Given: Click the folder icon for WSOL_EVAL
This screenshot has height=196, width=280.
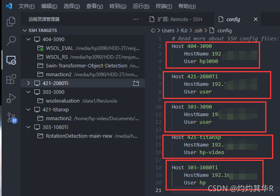Looking at the screenshot, I should (x=40, y=48).
